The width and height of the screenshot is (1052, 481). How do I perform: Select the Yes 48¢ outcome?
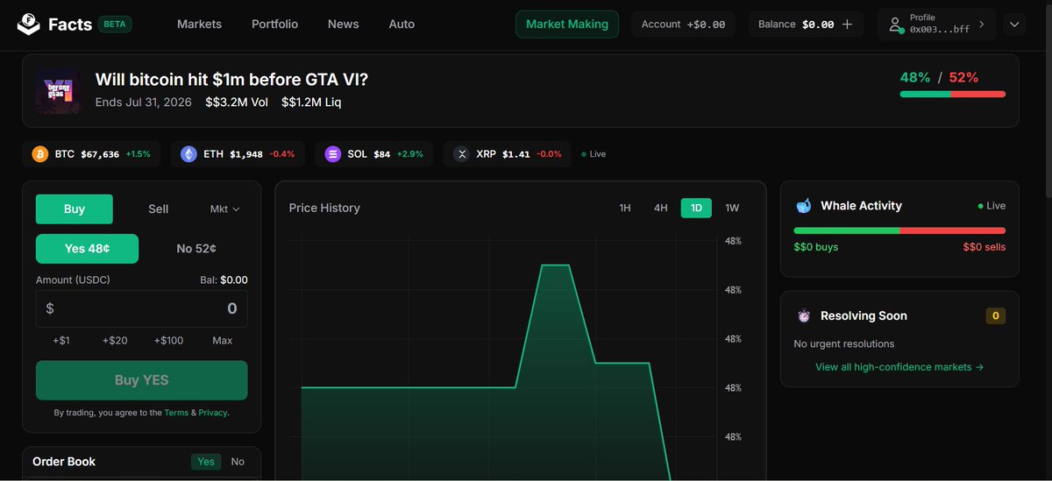click(87, 248)
